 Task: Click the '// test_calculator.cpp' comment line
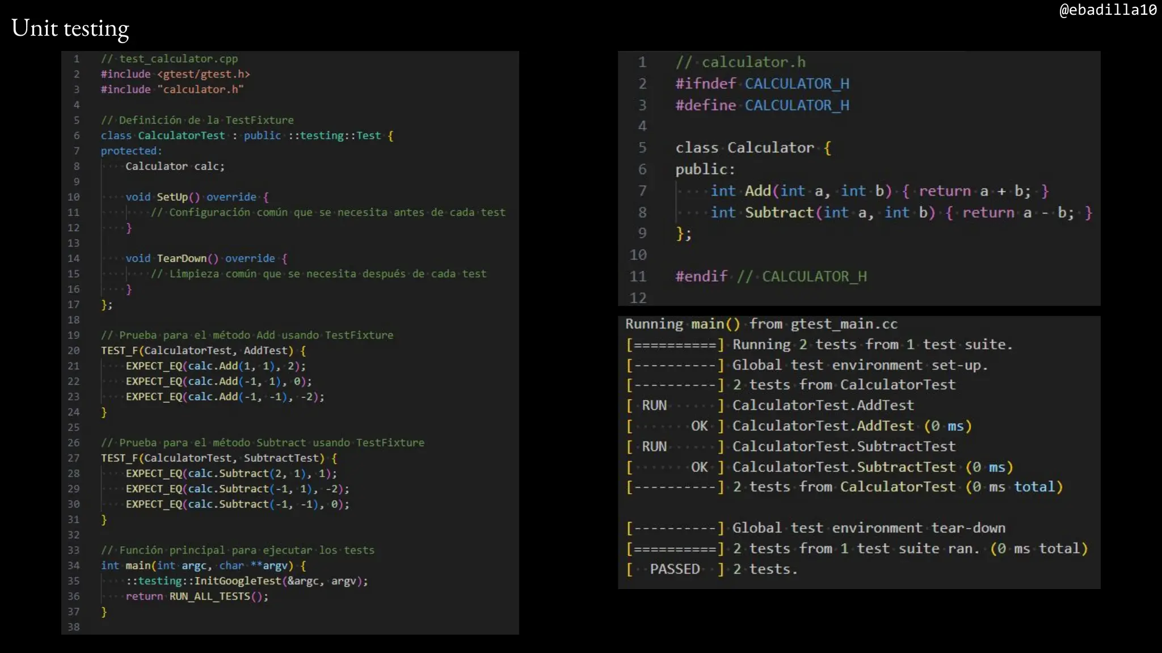[169, 58]
